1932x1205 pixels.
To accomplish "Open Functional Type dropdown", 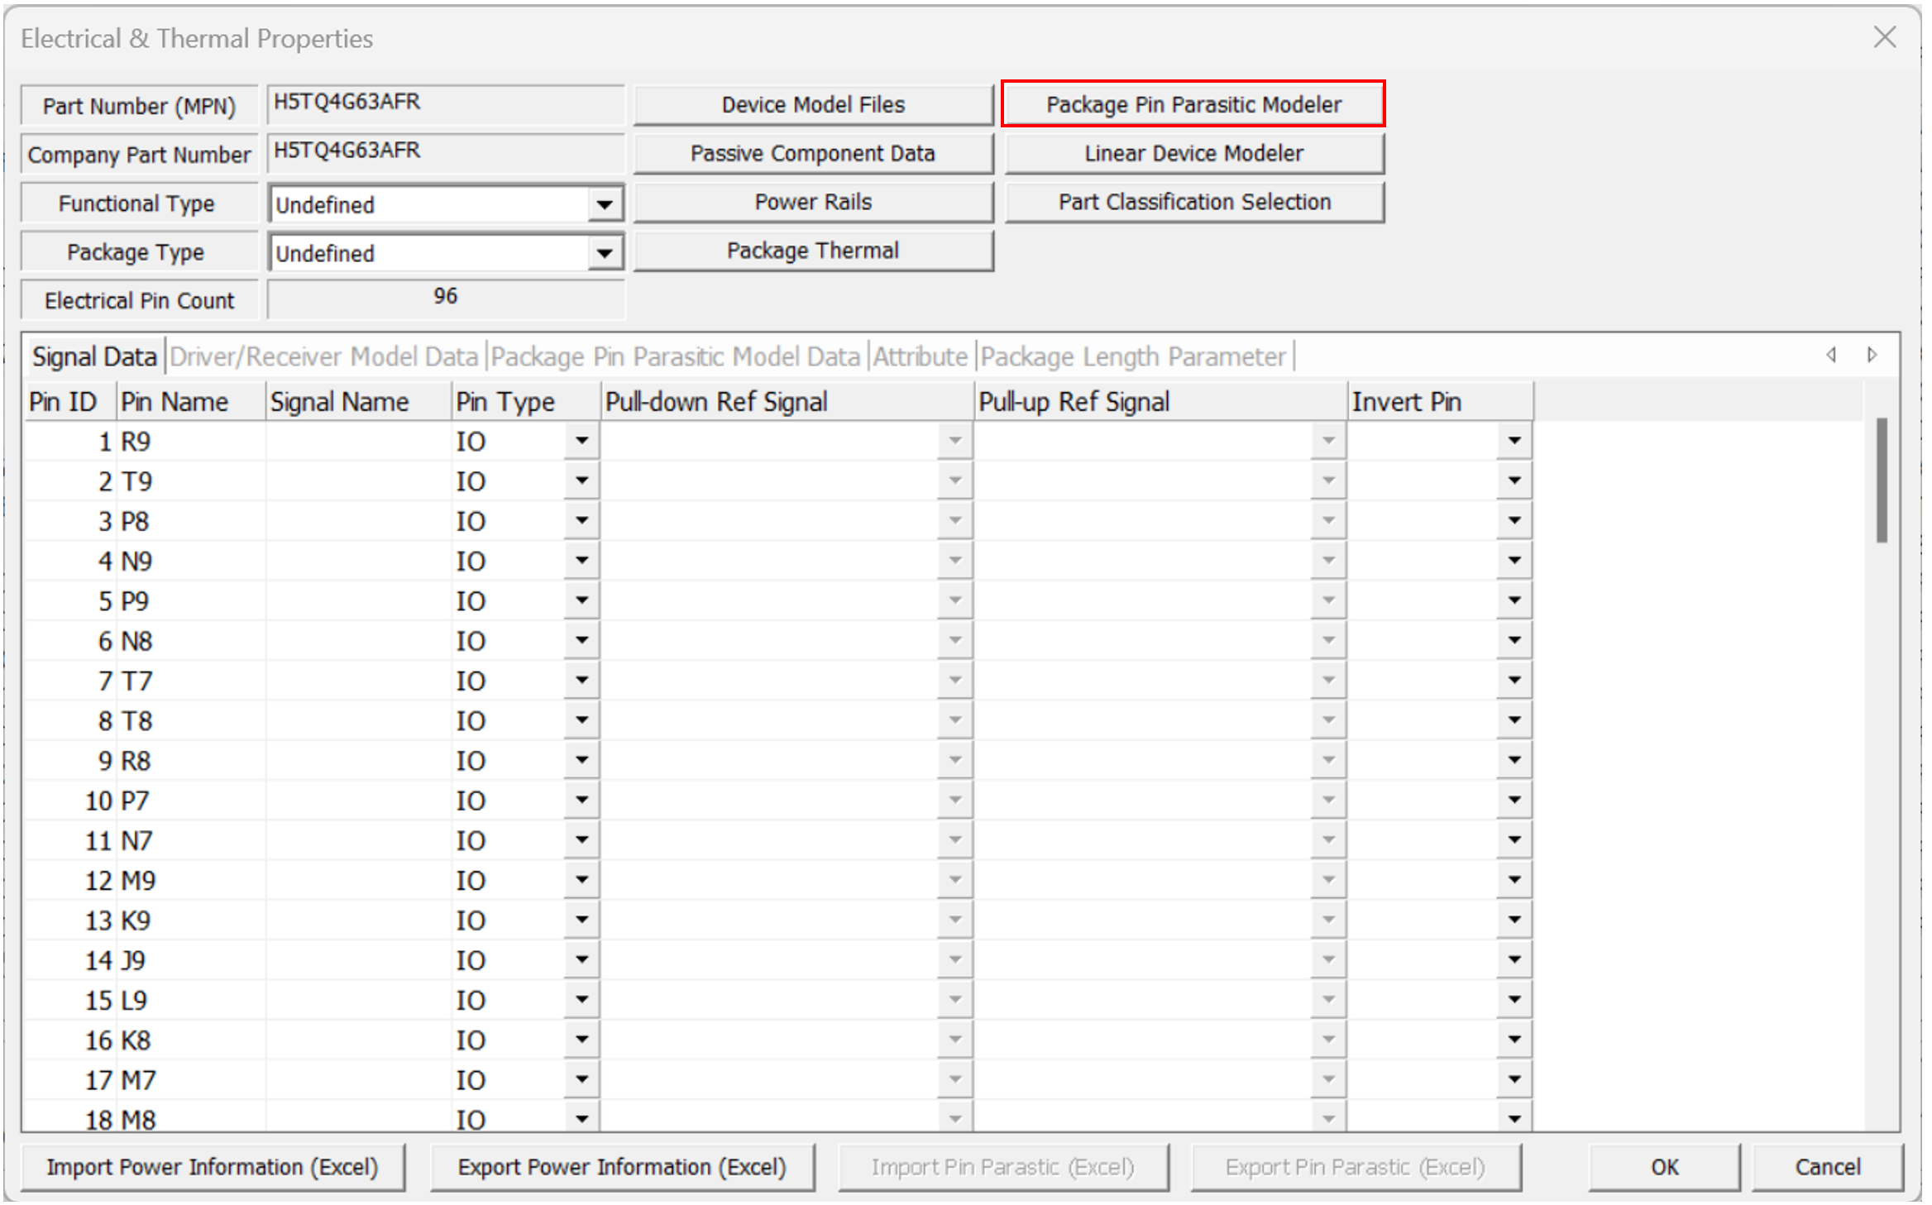I will 605,204.
